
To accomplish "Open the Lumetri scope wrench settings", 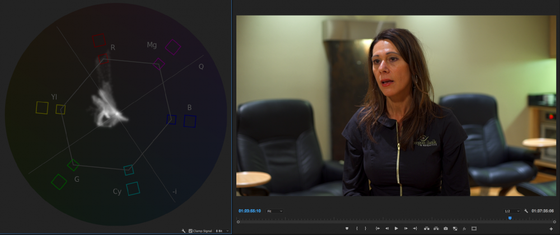I will (184, 231).
